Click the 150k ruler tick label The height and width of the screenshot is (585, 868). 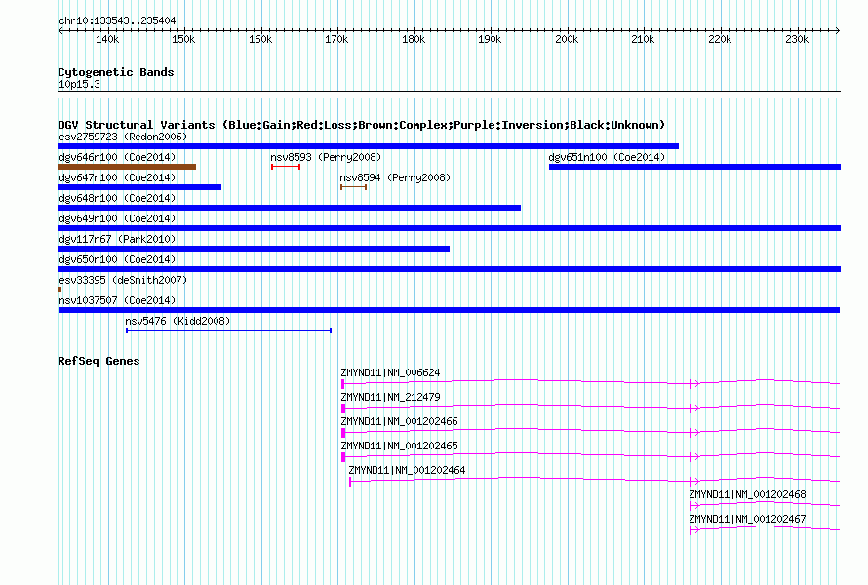[183, 39]
